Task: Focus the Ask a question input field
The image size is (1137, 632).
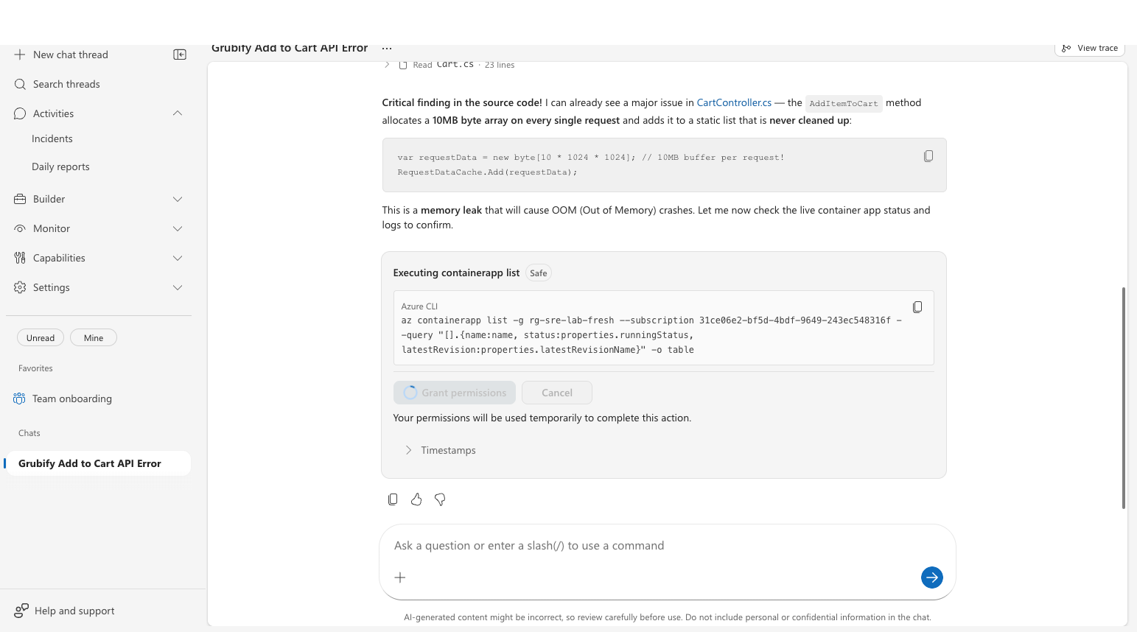Action: (667, 546)
